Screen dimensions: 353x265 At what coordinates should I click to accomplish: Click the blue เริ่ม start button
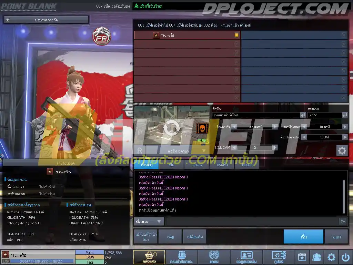[303, 237]
